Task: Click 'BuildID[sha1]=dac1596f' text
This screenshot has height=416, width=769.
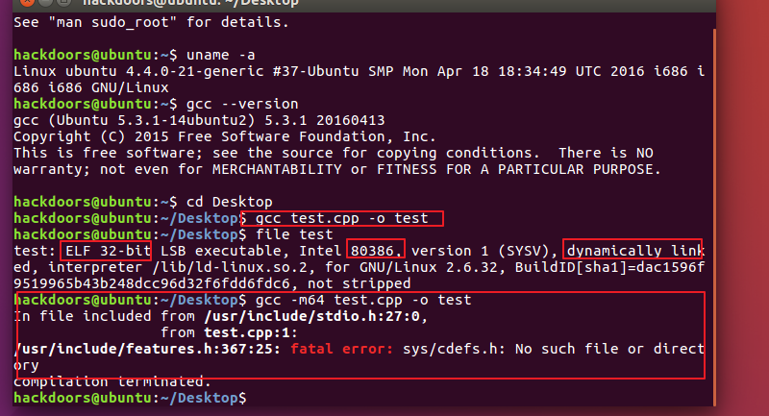Action: [609, 267]
